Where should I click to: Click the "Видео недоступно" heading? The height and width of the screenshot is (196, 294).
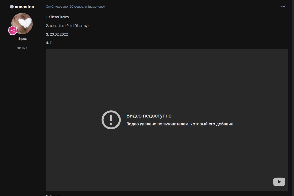[x=149, y=116]
